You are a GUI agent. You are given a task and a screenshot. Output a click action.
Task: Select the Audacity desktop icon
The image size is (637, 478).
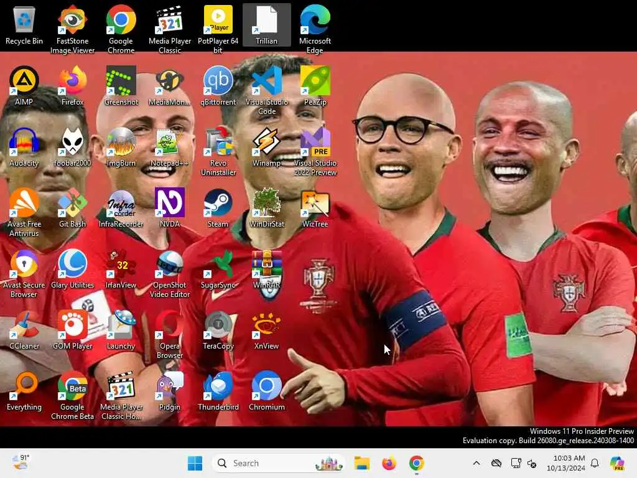click(x=24, y=147)
